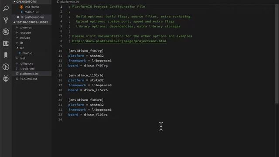Viewport: 279px width, 157px height.
Task: Click the file icon beside platformio.ini in explorer tree
Action: pos(17,74)
